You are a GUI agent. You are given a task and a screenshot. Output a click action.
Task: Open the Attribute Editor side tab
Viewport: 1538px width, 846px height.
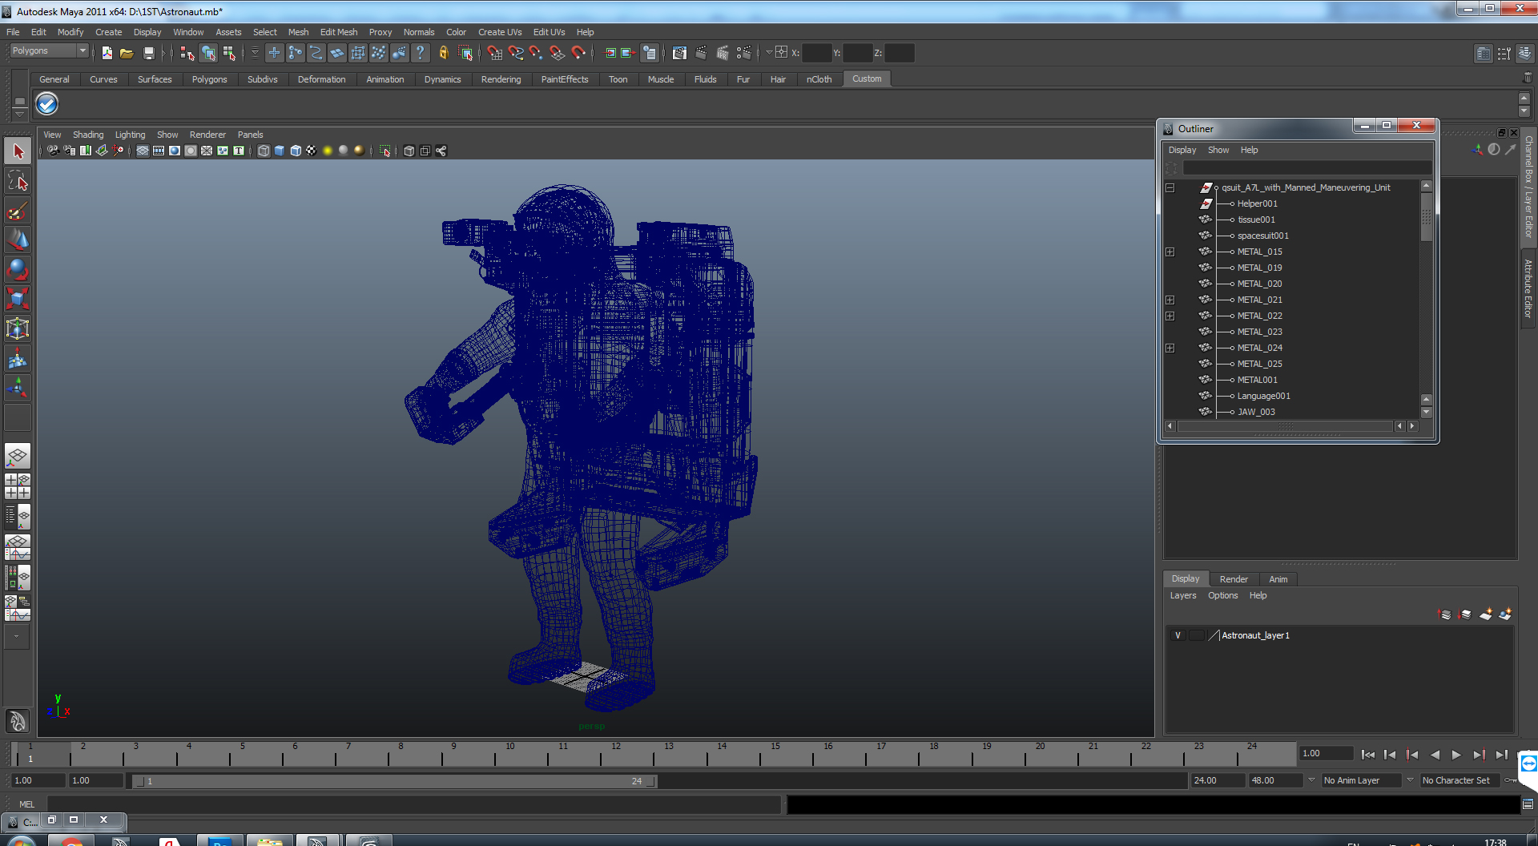point(1528,288)
